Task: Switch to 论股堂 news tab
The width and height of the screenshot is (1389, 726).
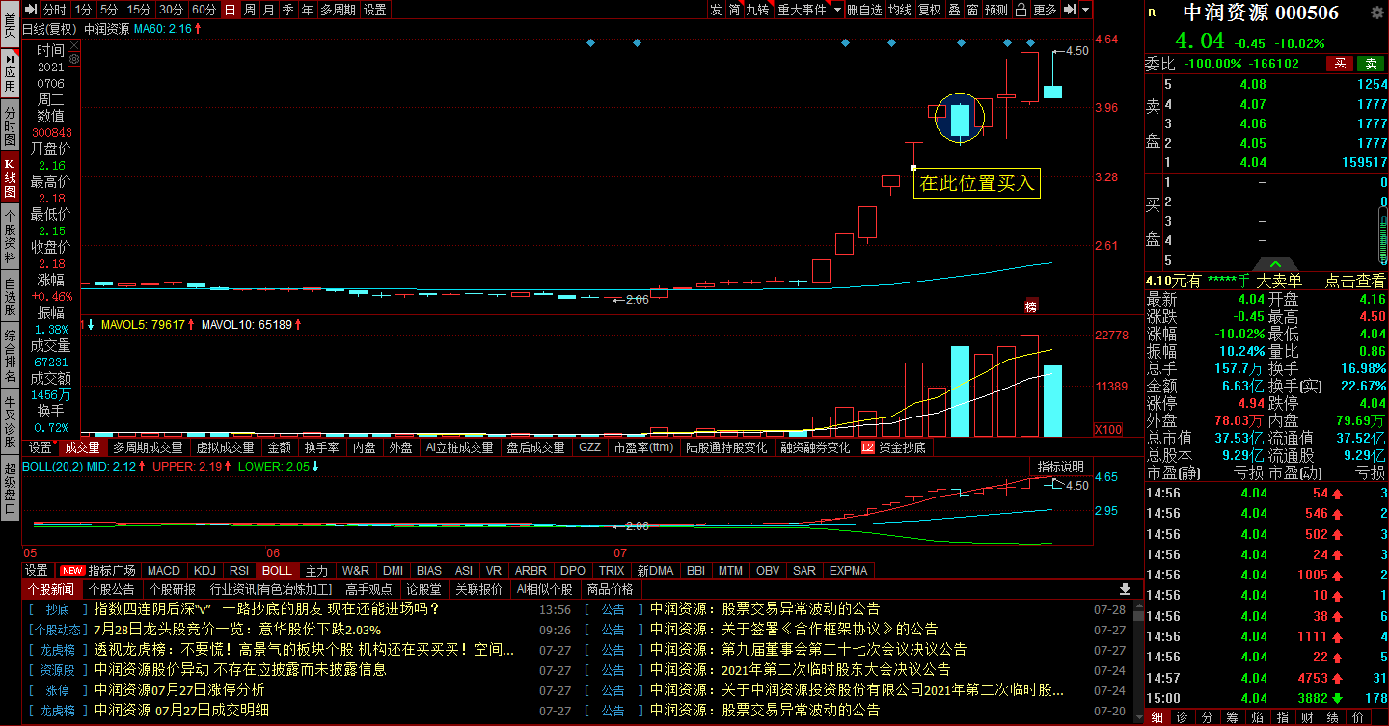Action: pyautogui.click(x=424, y=589)
